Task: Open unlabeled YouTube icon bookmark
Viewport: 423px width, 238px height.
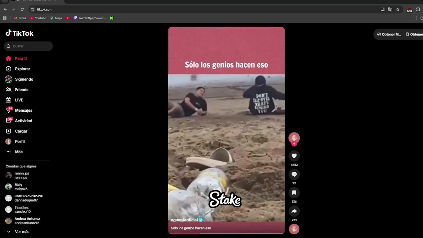Action: point(68,18)
